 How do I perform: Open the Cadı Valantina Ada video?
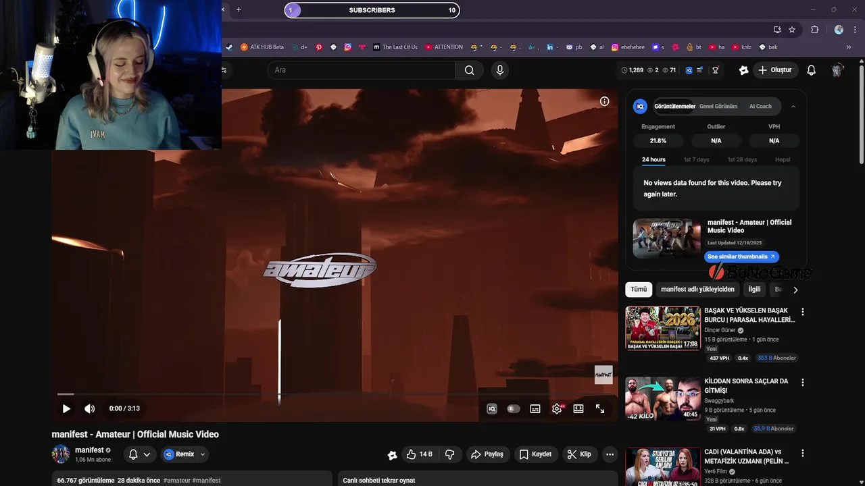click(747, 456)
